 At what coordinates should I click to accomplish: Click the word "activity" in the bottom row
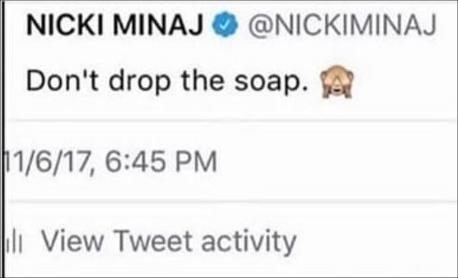coord(249,242)
